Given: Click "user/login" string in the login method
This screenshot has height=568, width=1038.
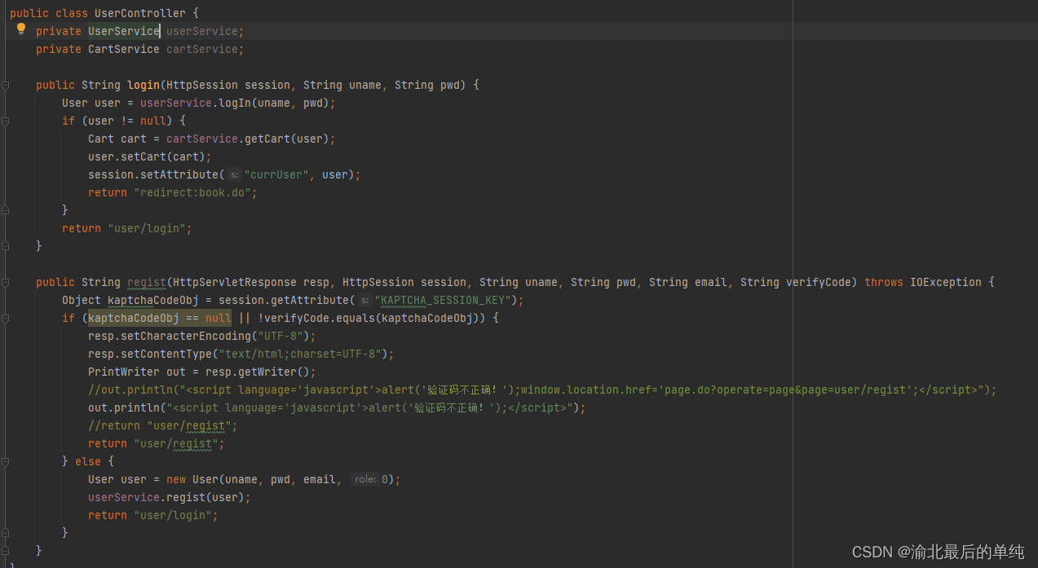Looking at the screenshot, I should (147, 228).
